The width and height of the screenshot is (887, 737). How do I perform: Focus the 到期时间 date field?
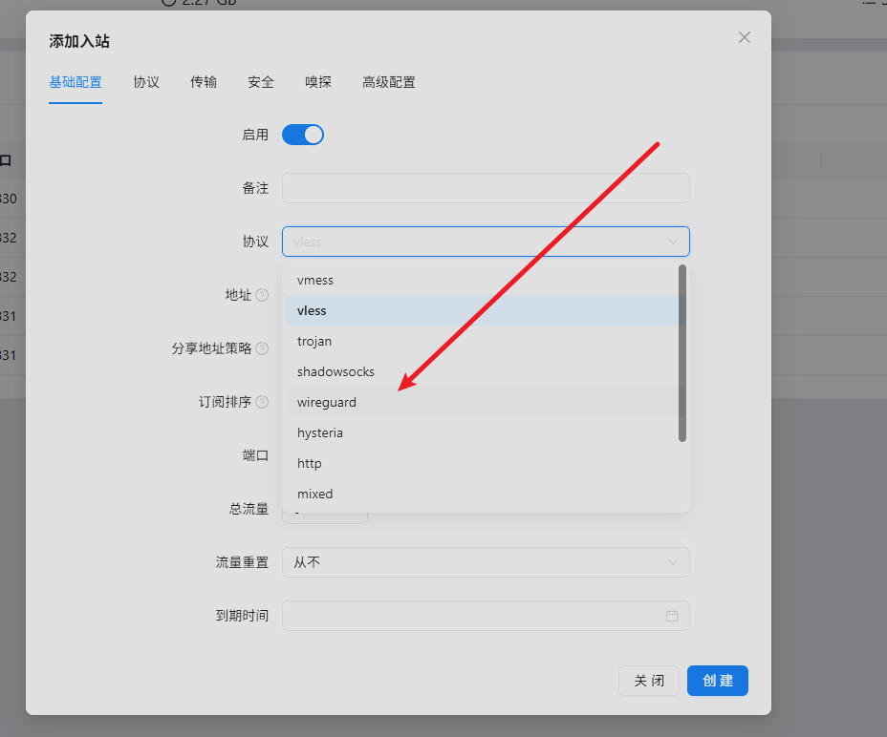tap(486, 616)
